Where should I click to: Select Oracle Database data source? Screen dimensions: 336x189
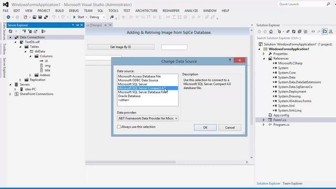(129, 96)
